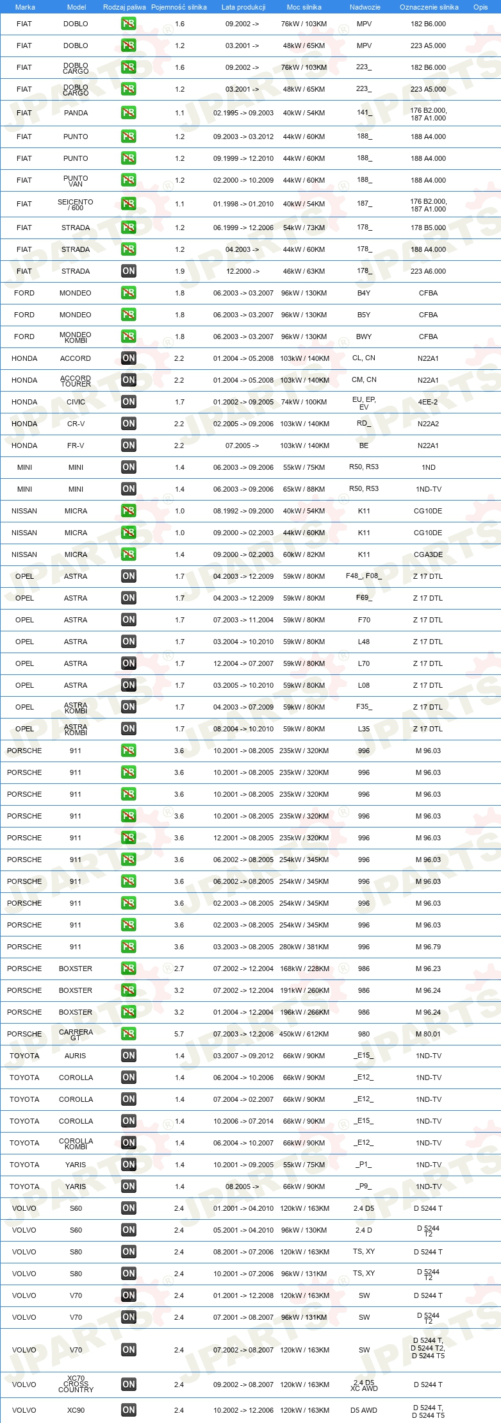501x1423 pixels.
Task: Click ON diesel icon in HONDA CIVIC row
Action: (128, 402)
